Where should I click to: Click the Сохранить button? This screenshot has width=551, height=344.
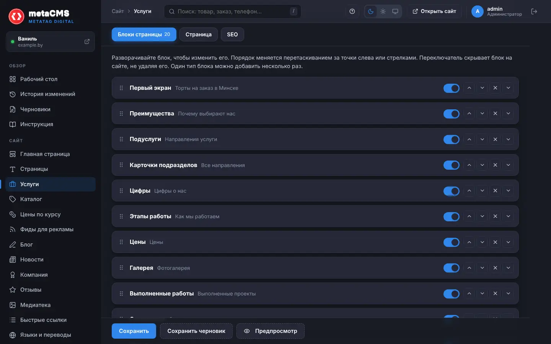(134, 331)
